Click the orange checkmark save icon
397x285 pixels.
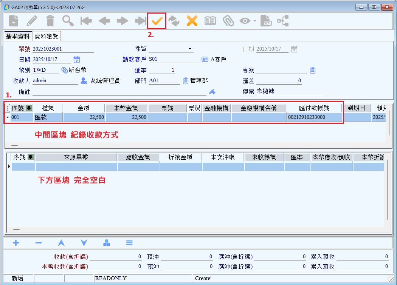pyautogui.click(x=157, y=21)
